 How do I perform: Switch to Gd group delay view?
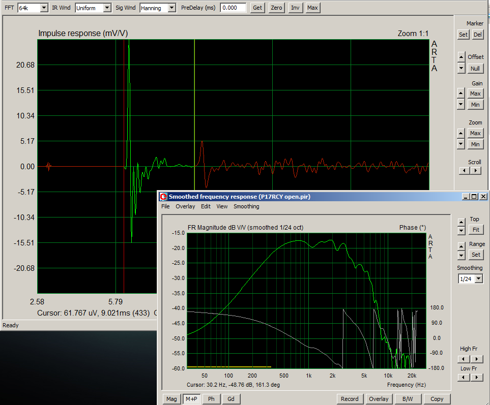(231, 399)
